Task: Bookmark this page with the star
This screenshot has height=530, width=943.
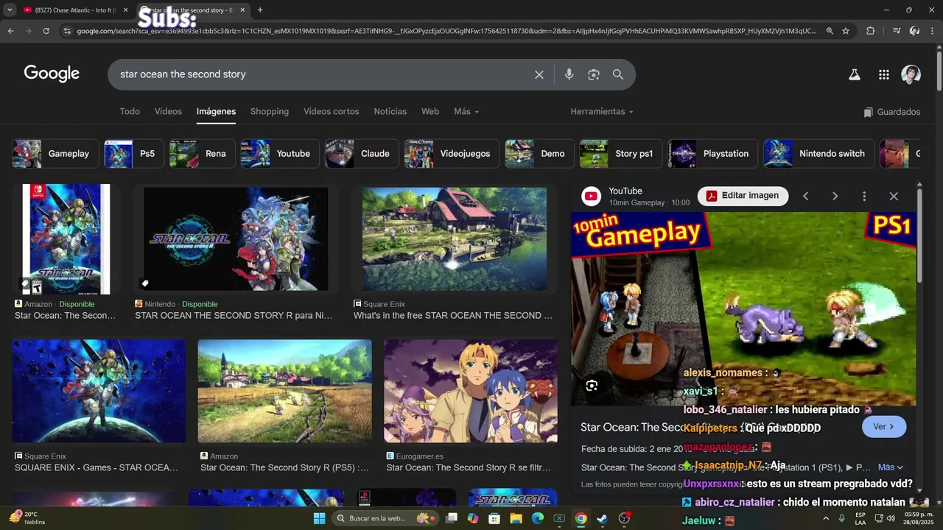Action: tap(846, 31)
